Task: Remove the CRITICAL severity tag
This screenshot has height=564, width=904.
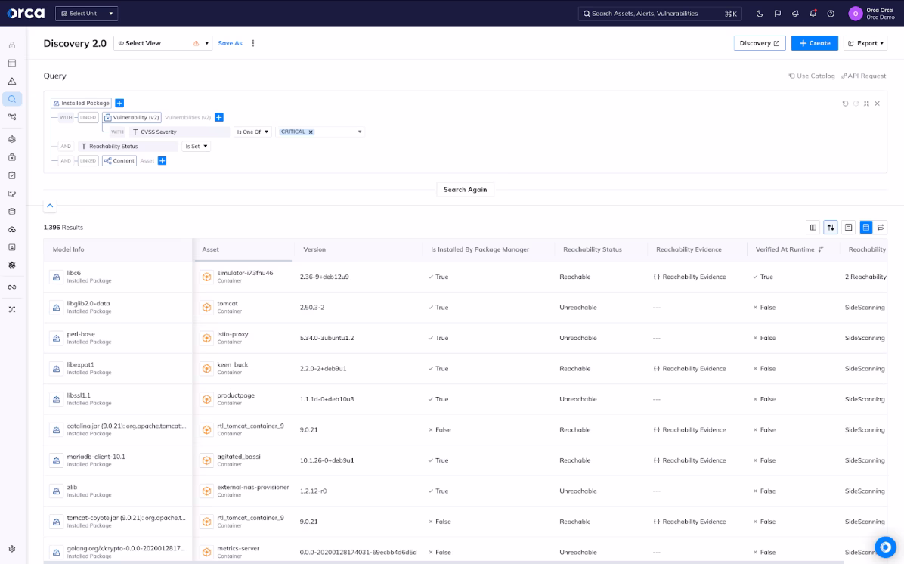Action: pos(311,132)
